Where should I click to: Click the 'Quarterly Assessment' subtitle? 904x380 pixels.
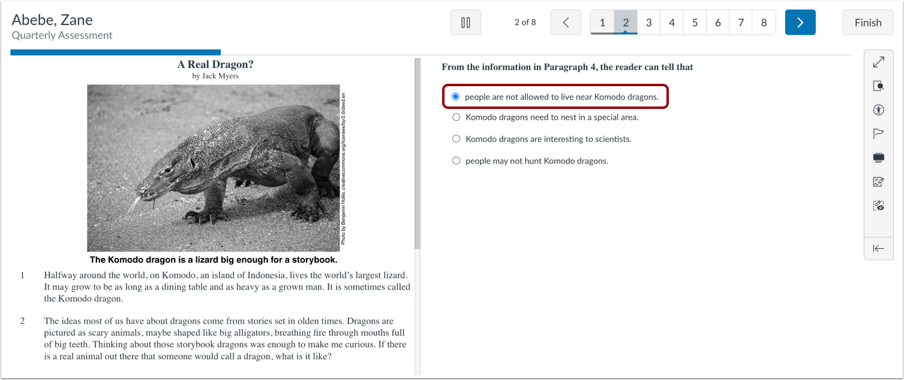pos(62,35)
